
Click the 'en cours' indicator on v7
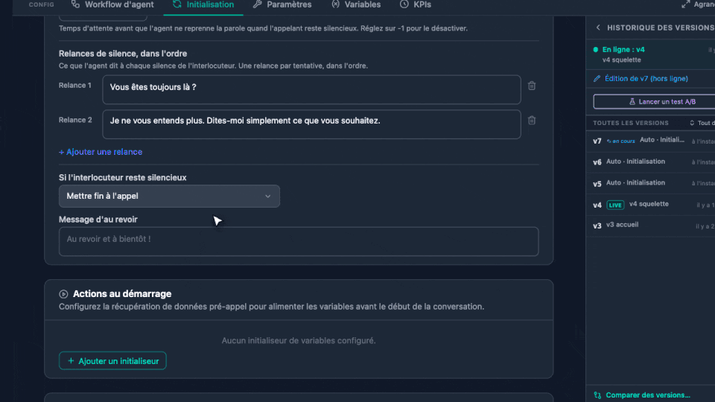click(620, 141)
